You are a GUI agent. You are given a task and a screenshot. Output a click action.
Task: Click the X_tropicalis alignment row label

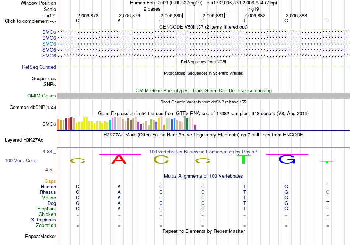point(43,220)
